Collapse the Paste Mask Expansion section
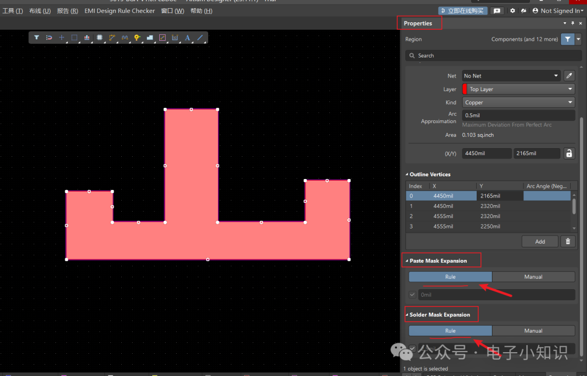Screen dimensions: 587x376 click(407, 261)
